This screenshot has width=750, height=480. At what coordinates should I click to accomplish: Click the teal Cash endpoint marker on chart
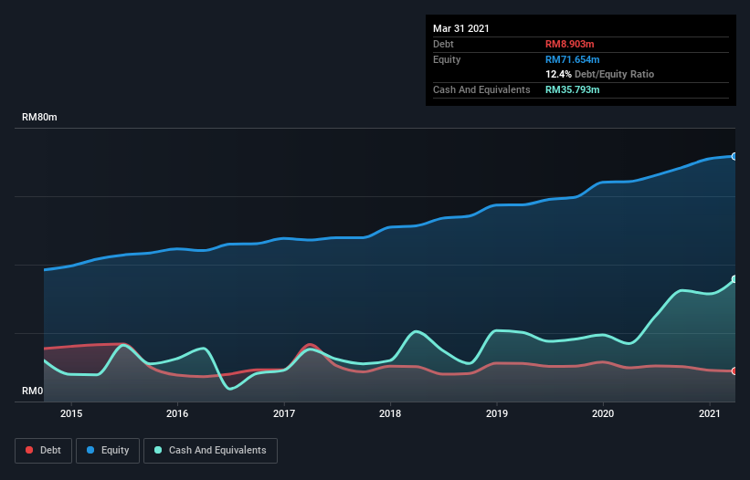[x=734, y=279]
